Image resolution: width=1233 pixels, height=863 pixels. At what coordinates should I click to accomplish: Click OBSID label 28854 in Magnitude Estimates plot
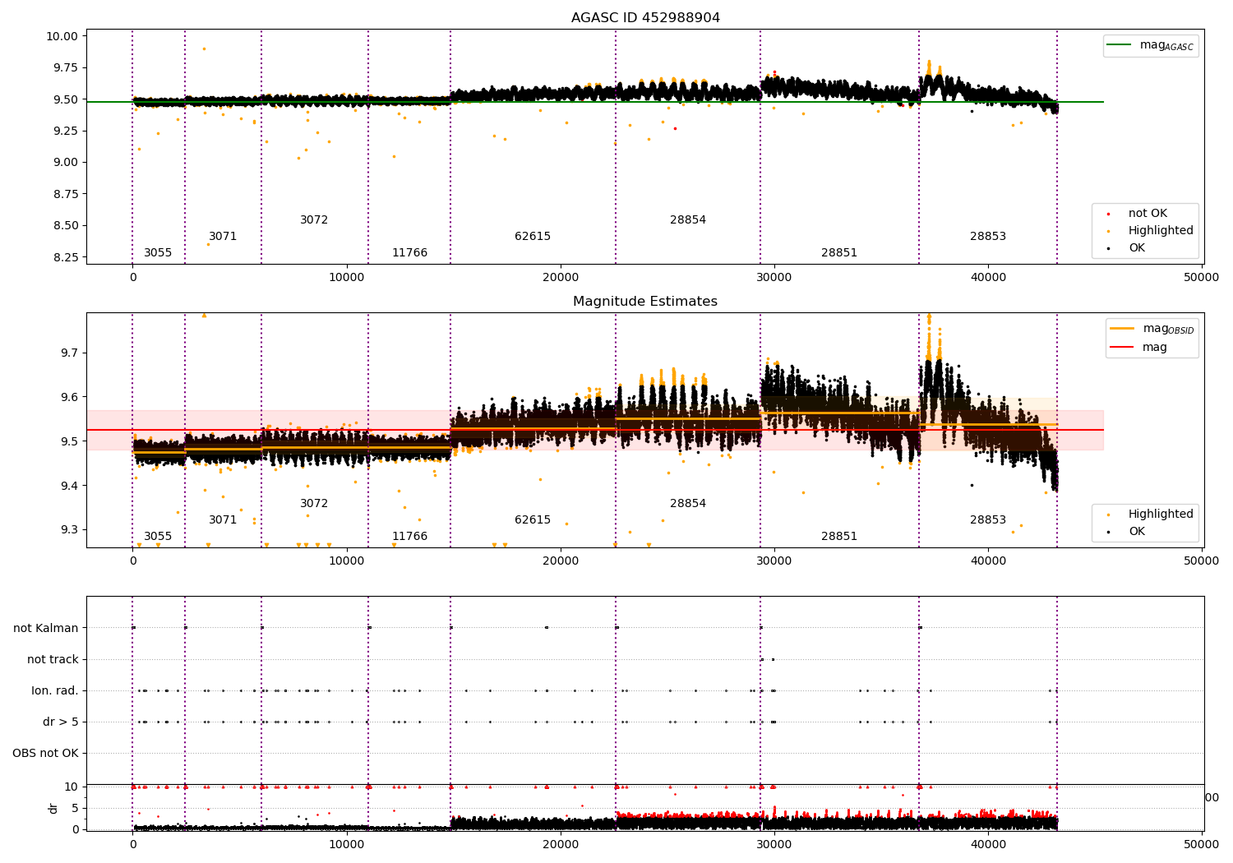click(688, 504)
